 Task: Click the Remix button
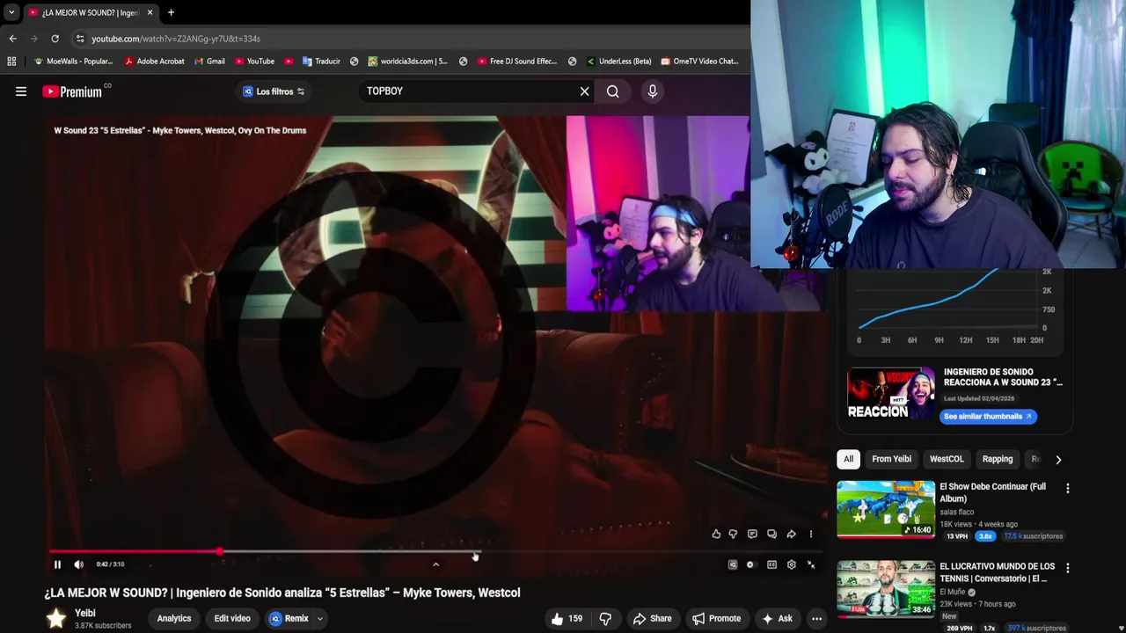pos(289,619)
